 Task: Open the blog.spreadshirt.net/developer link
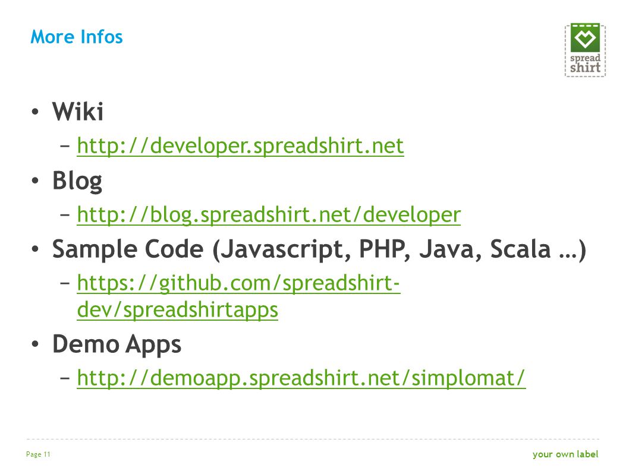tap(269, 214)
